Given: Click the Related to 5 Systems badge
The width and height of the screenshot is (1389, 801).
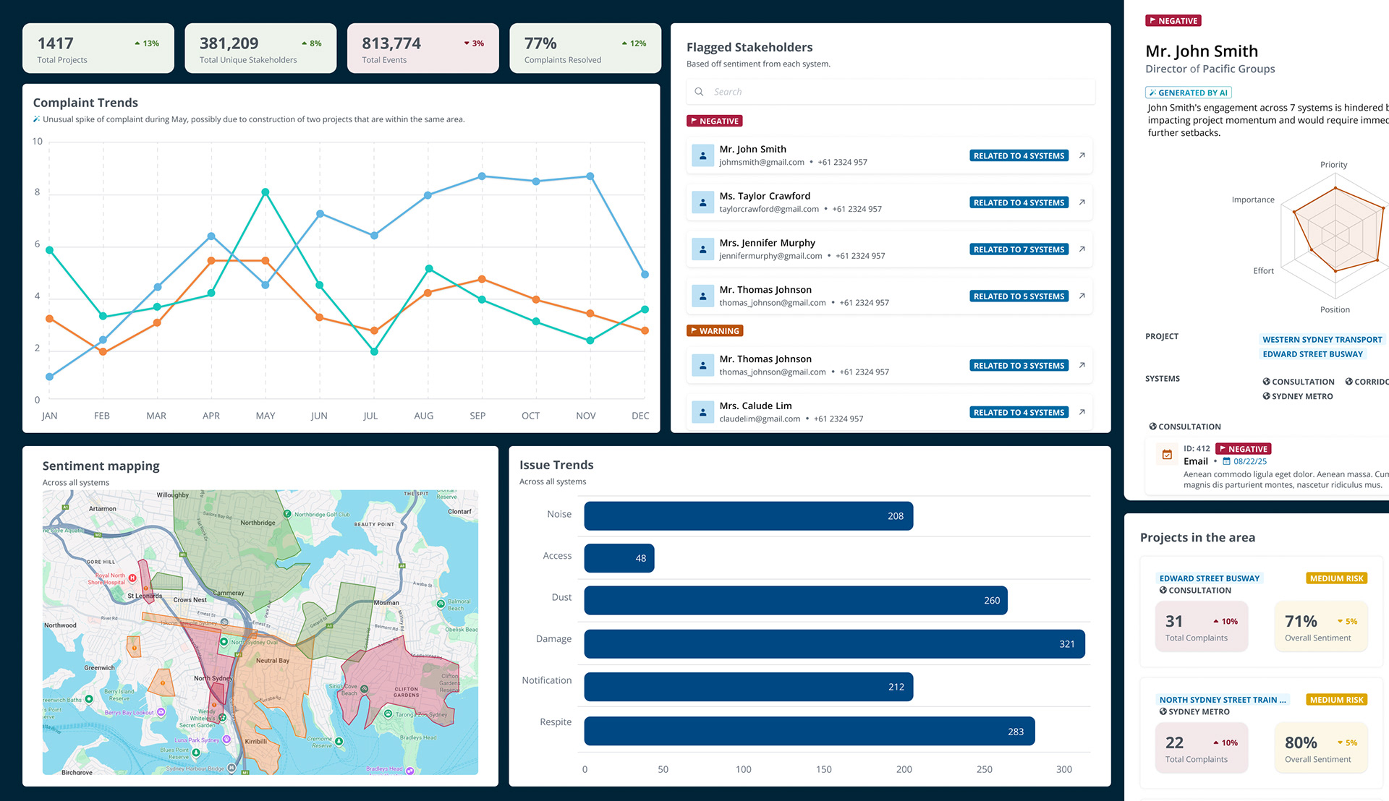Looking at the screenshot, I should pos(1019,296).
